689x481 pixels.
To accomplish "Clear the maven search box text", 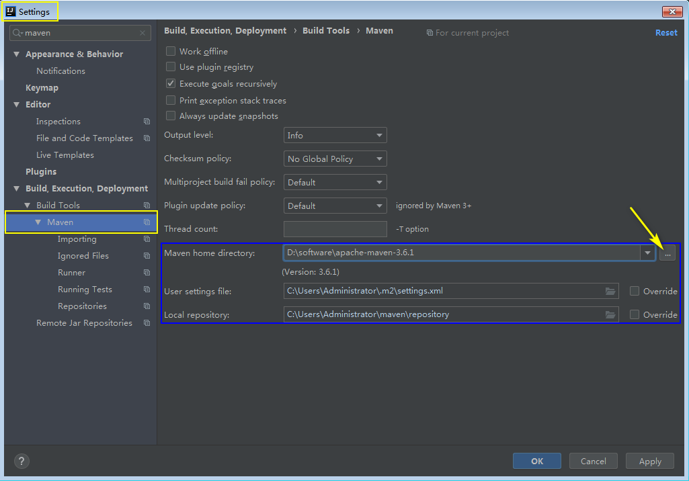I will point(143,32).
